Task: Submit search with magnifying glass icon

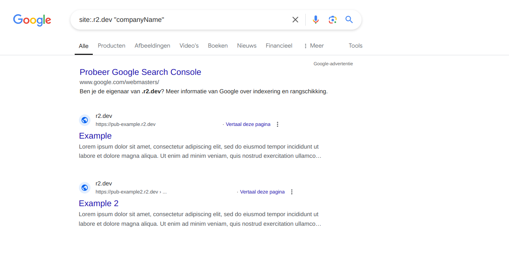Action: (x=349, y=20)
